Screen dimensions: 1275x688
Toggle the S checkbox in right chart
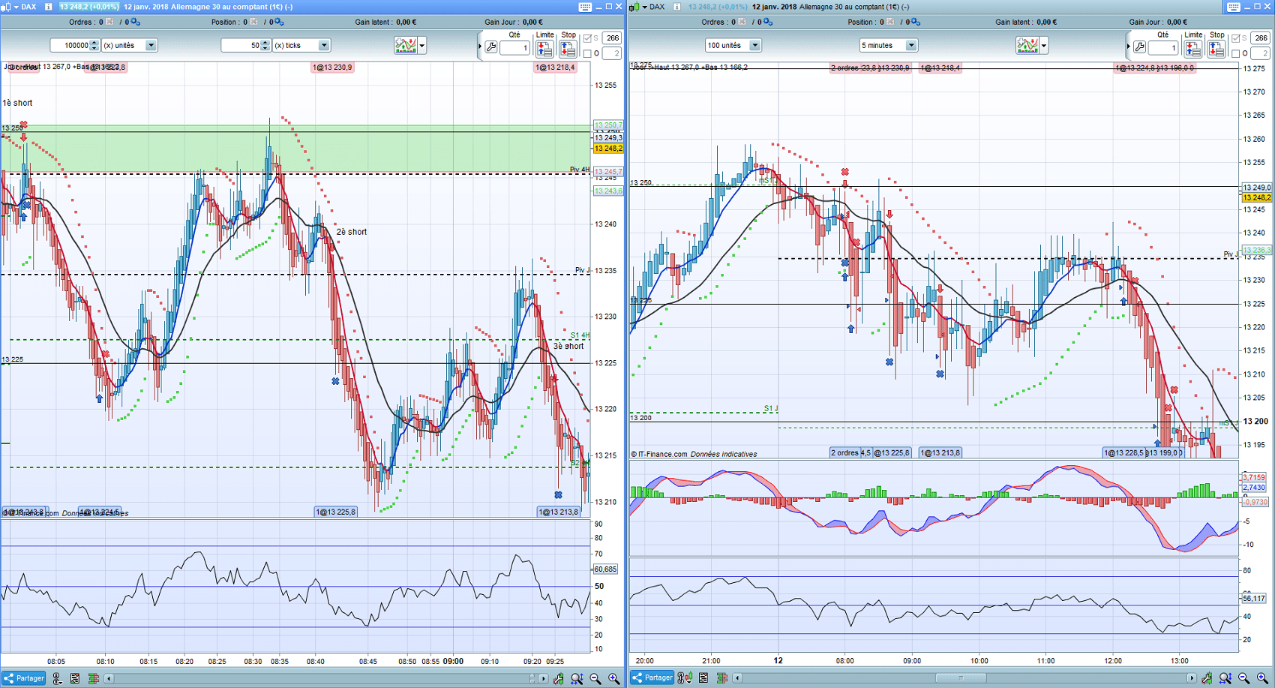(1235, 38)
